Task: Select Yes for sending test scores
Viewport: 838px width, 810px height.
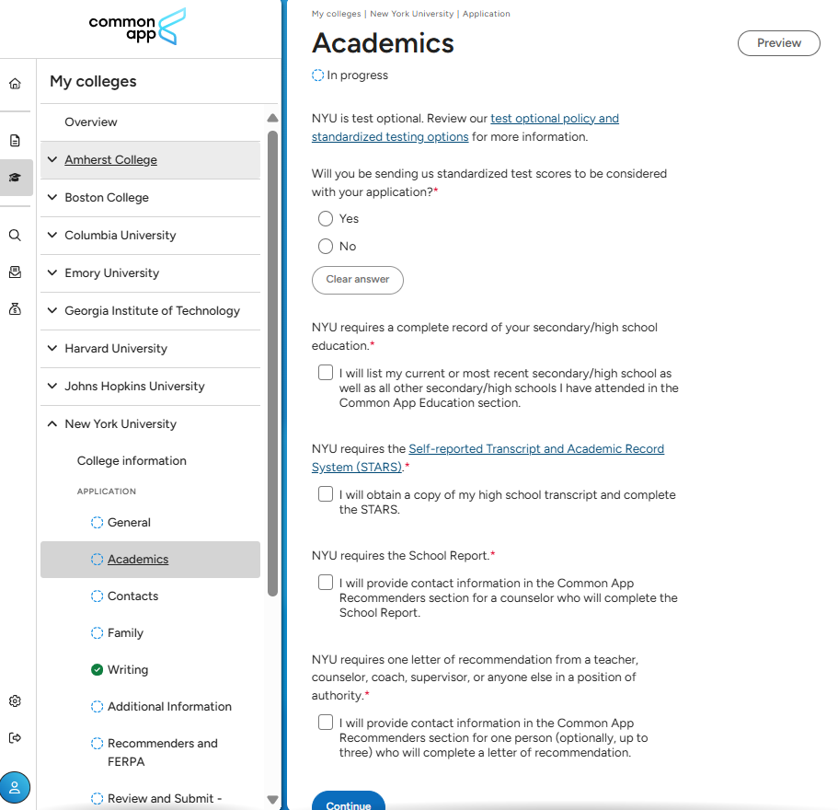Action: pos(326,219)
